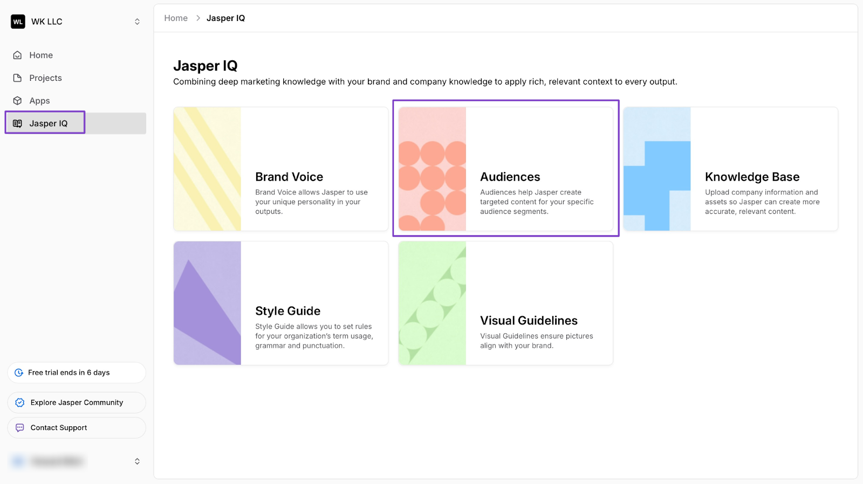The height and width of the screenshot is (484, 863).
Task: Expand the user account menu chevron
Action: click(137, 461)
